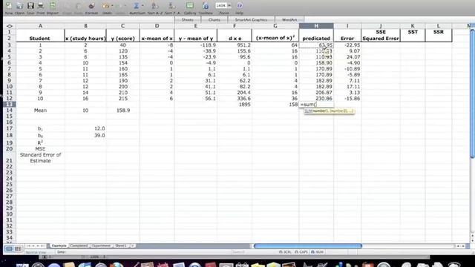Sort descending with Sort Z-A icon

click(171, 6)
